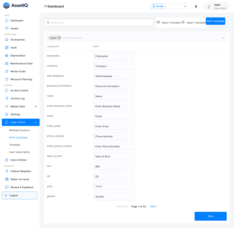Edit the Phone Number translation field
The width and height of the screenshot is (234, 228).
pyautogui.click(x=114, y=136)
